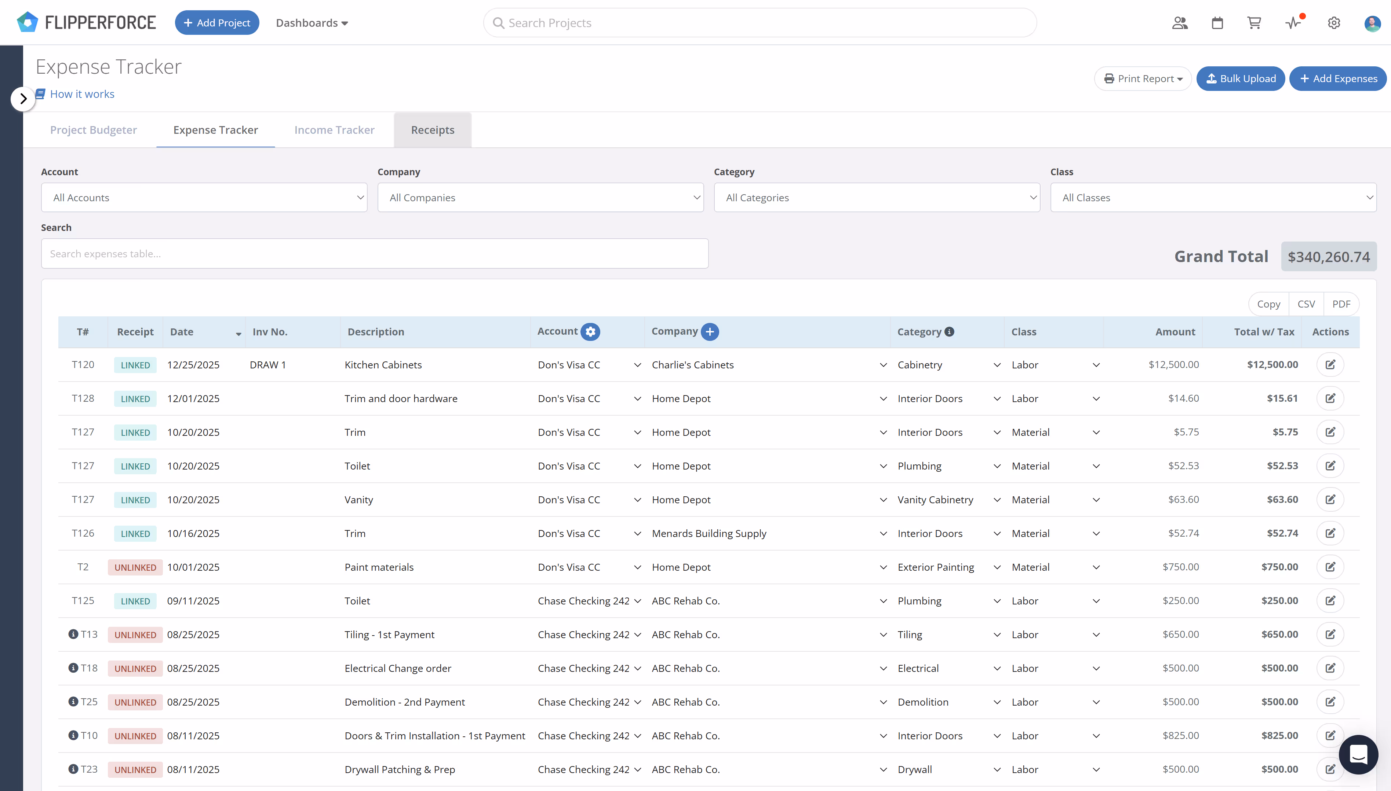Click the LINKED badge on T120

(135, 365)
